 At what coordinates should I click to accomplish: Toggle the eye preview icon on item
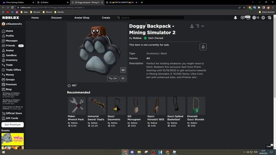coord(123,70)
